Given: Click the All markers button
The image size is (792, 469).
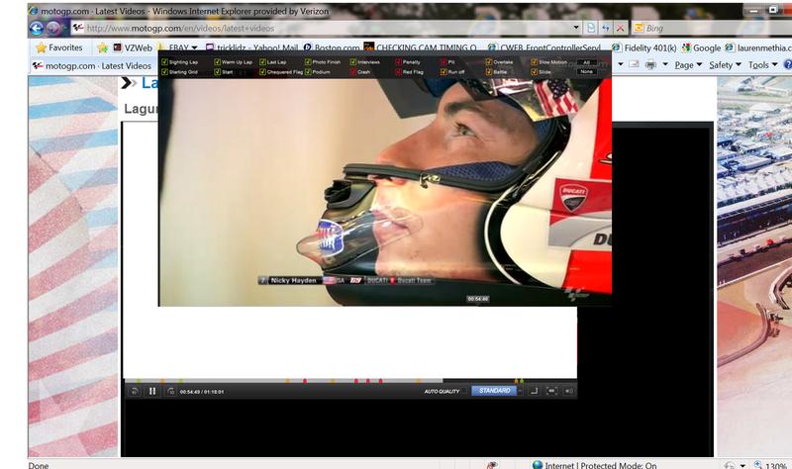Looking at the screenshot, I should [586, 62].
